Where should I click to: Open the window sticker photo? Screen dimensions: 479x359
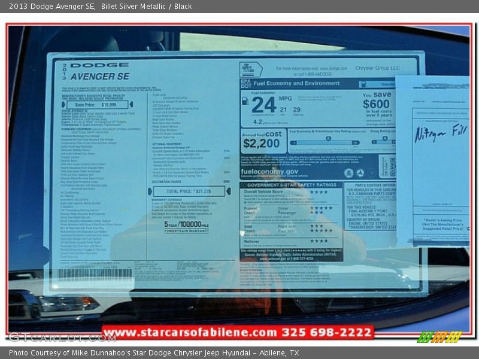pos(239,180)
